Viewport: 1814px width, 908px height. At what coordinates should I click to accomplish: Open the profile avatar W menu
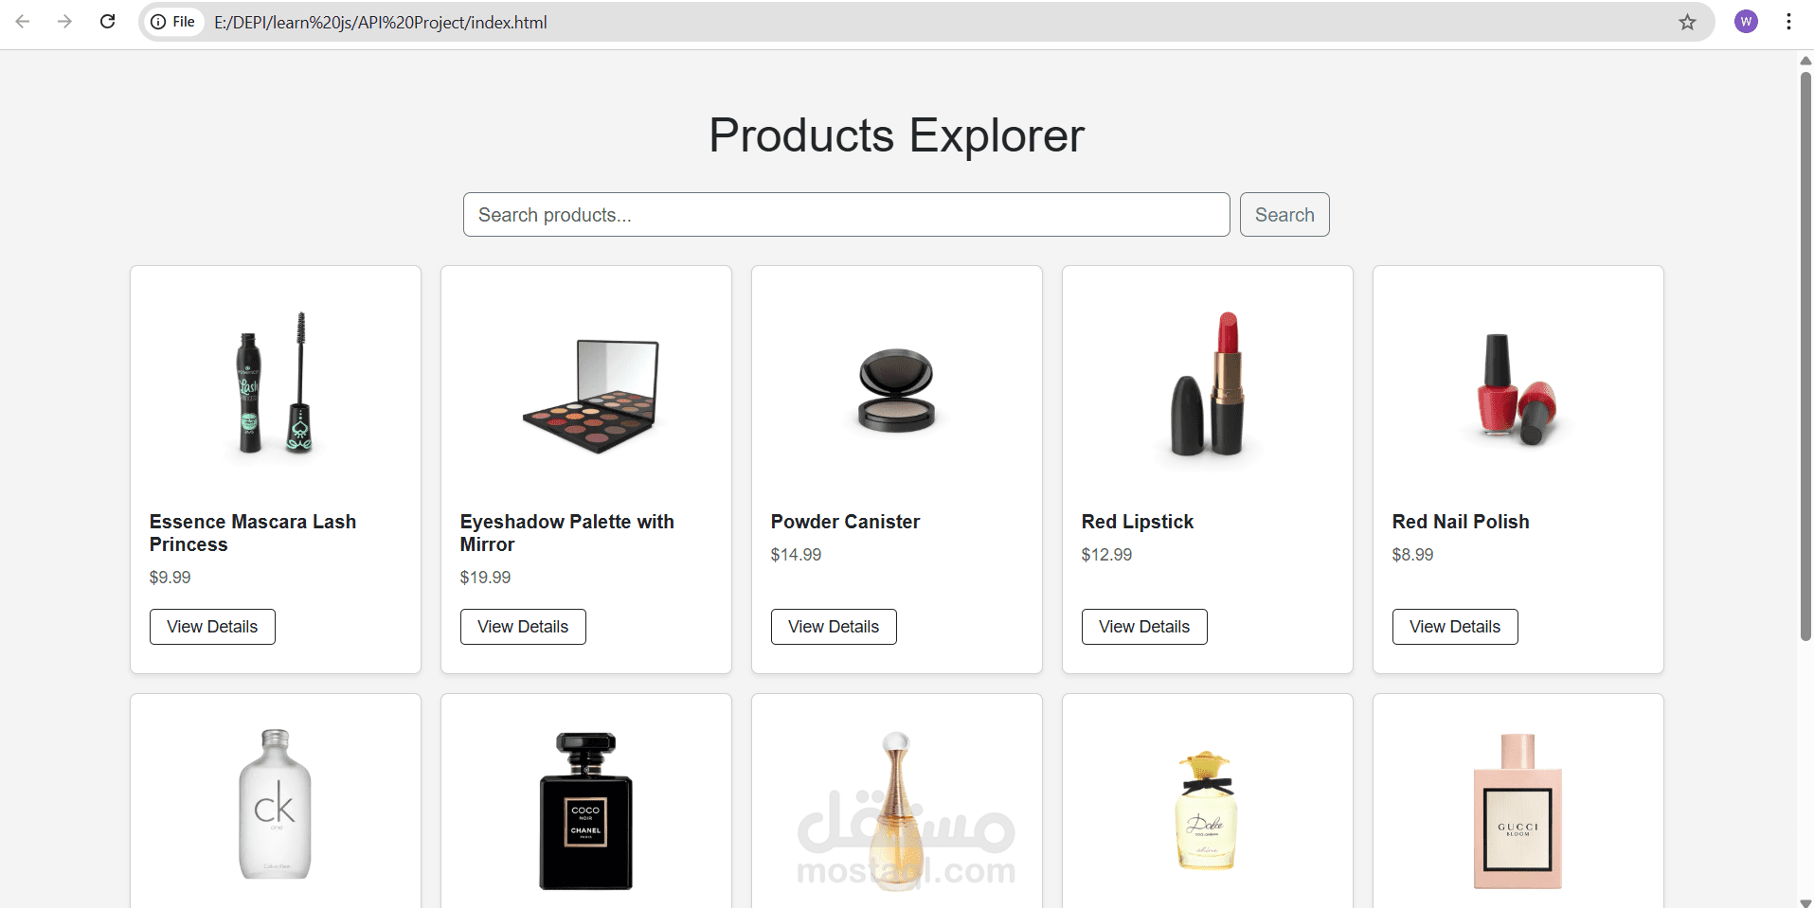click(1746, 22)
